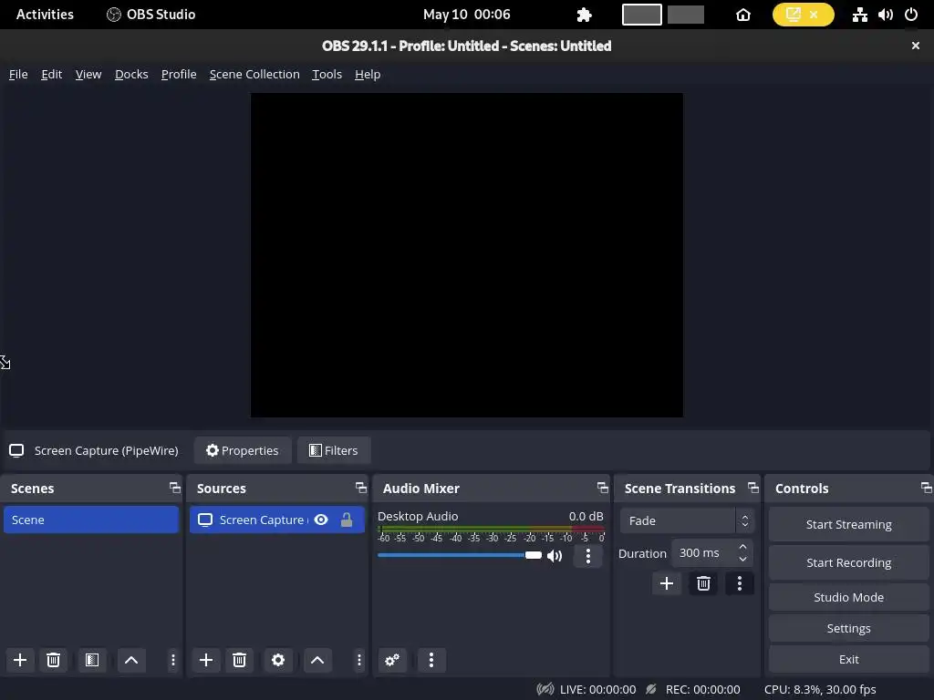
Task: Click Desktop Audio volume slider handle
Action: pyautogui.click(x=533, y=555)
